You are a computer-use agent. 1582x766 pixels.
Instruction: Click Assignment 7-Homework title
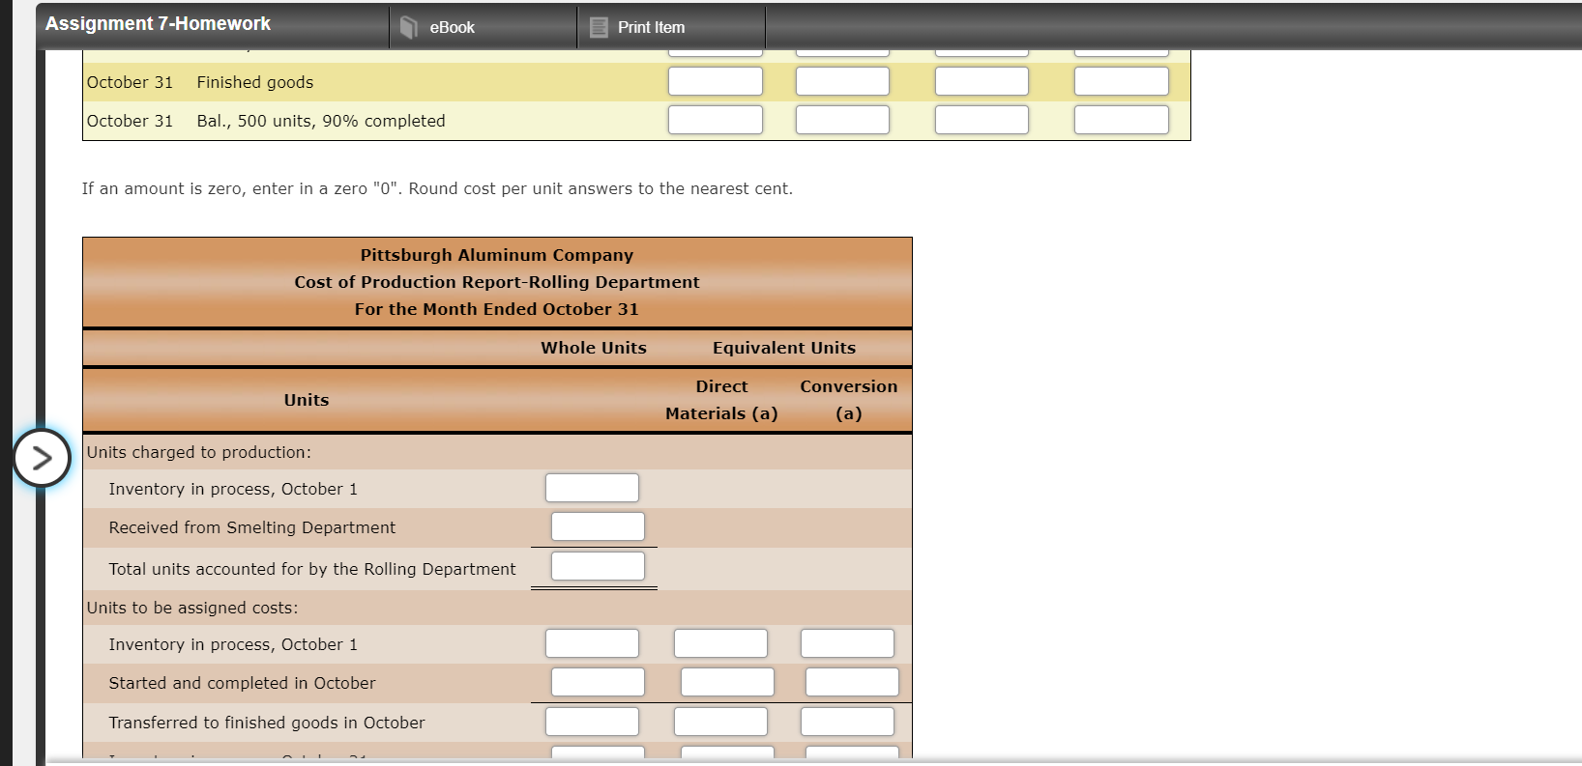[158, 23]
